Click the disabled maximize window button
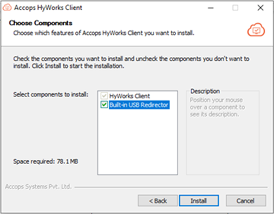Image resolution: width=274 pixels, height=214 pixels. pyautogui.click(x=235, y=8)
